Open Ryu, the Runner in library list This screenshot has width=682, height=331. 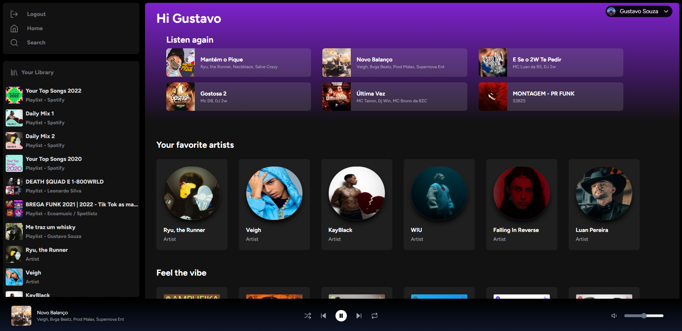coord(71,254)
